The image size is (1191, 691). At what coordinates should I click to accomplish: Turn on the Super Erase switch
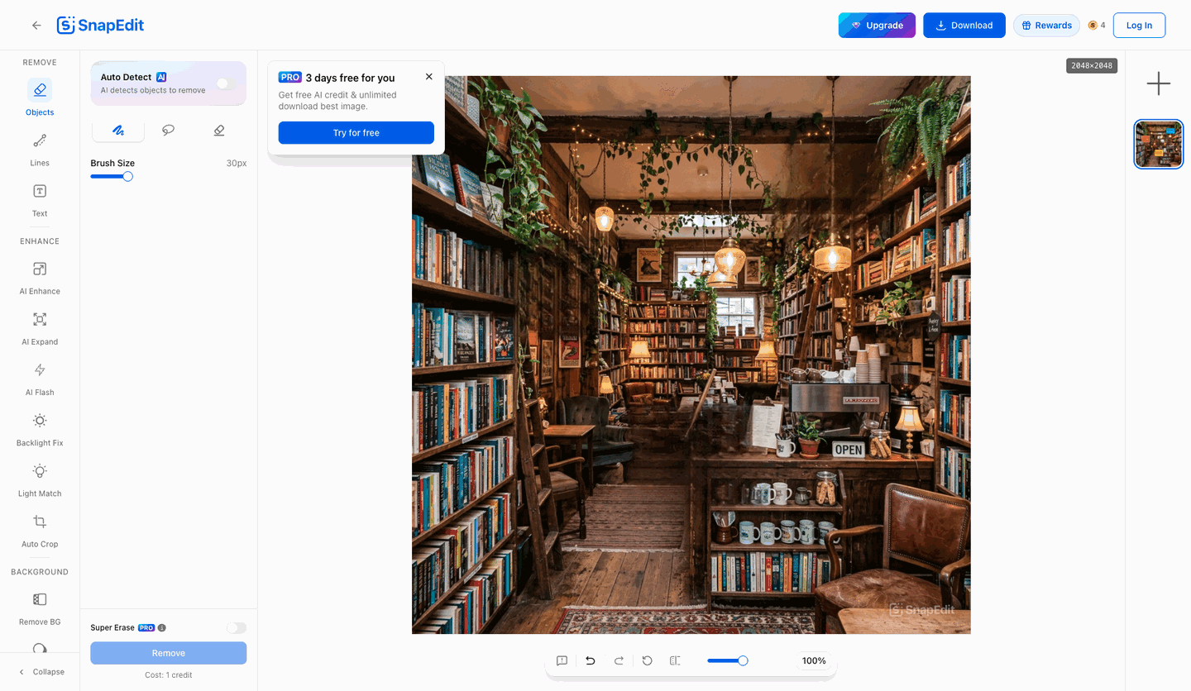(237, 628)
